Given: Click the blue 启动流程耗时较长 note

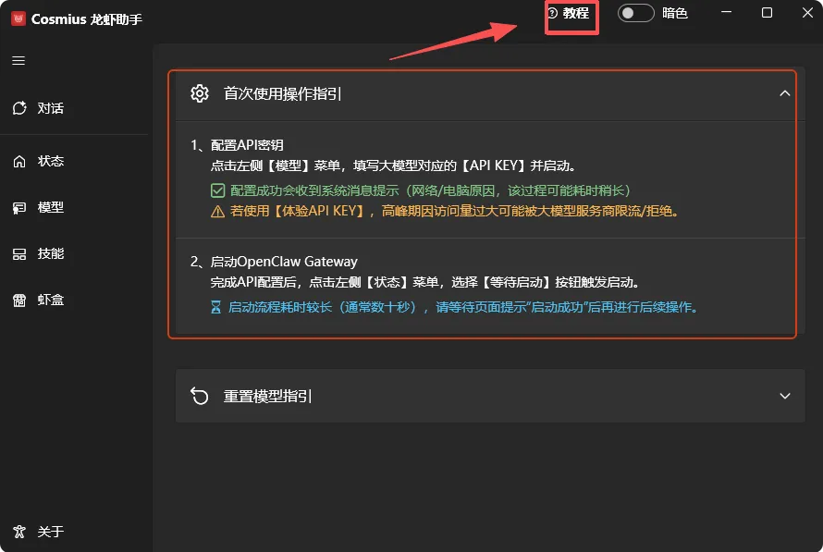Looking at the screenshot, I should [464, 307].
